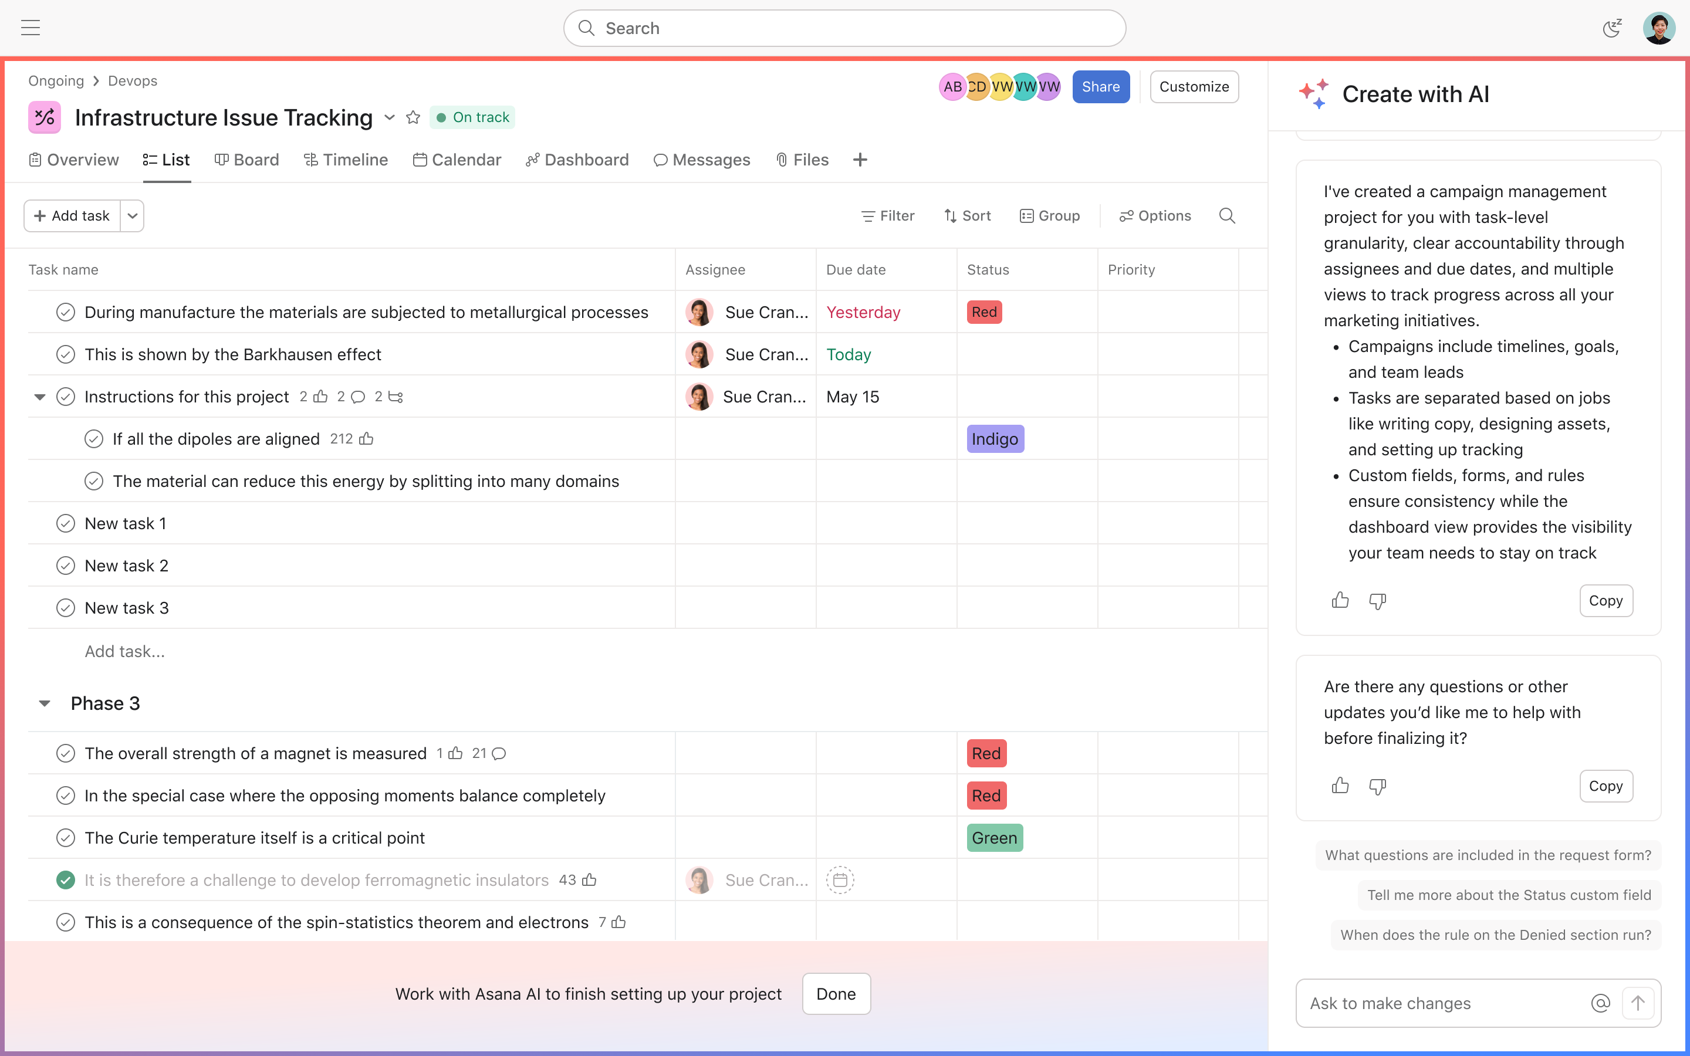Collapse the Phase 3 section

(44, 703)
